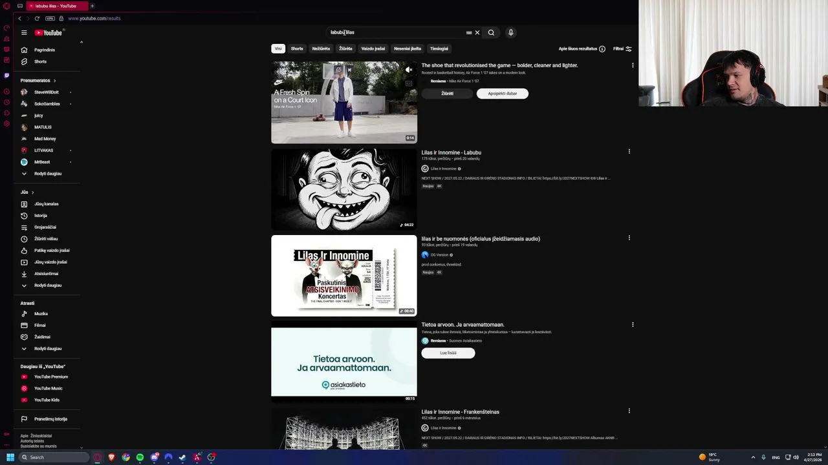Open Žiūrėti vėliau watch later list
This screenshot has height=465, width=828.
[x=46, y=239]
